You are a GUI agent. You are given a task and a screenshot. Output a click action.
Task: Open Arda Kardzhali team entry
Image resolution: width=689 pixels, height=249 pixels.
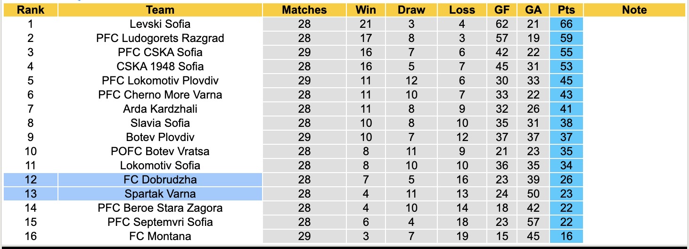160,109
